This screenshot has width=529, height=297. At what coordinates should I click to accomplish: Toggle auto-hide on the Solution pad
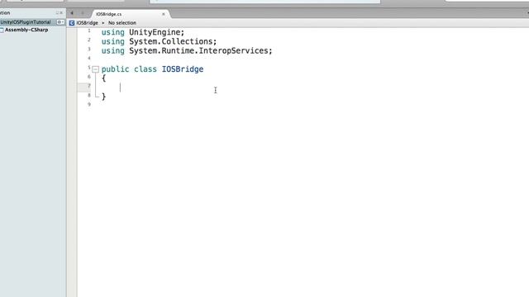(57, 13)
